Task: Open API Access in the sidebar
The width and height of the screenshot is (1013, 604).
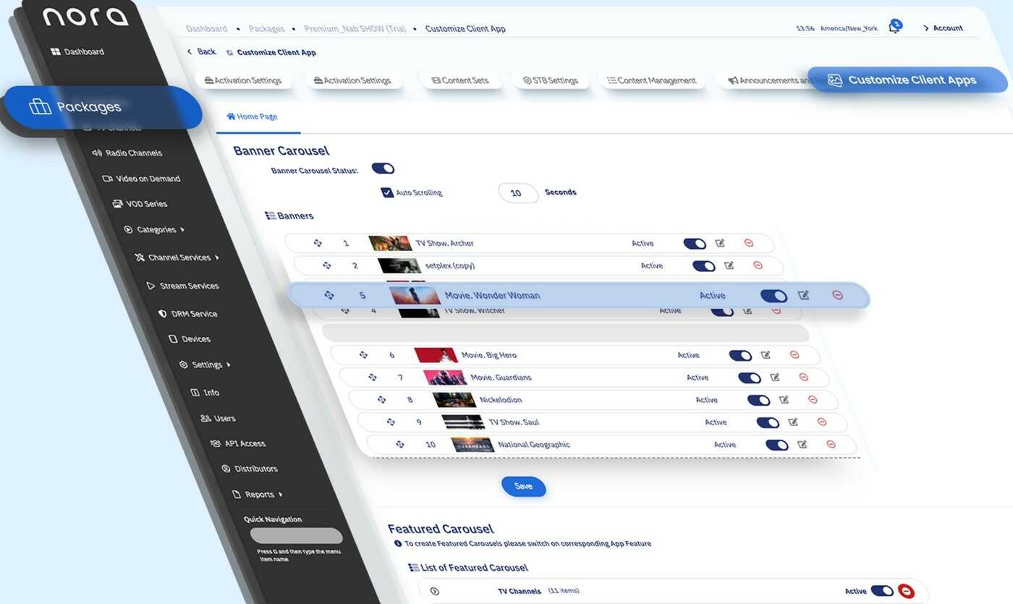Action: [x=238, y=443]
